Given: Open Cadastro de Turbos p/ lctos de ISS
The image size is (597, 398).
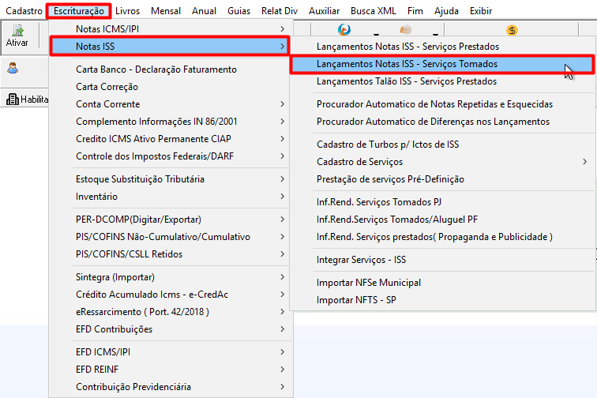Looking at the screenshot, I should [x=442, y=145].
